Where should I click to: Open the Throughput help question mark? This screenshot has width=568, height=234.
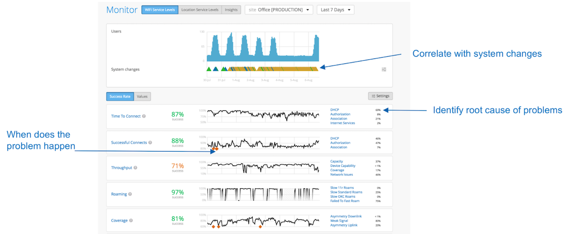click(x=135, y=168)
